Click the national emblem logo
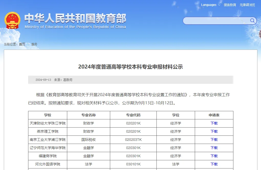The height and width of the screenshot is (170, 261). click(12, 20)
